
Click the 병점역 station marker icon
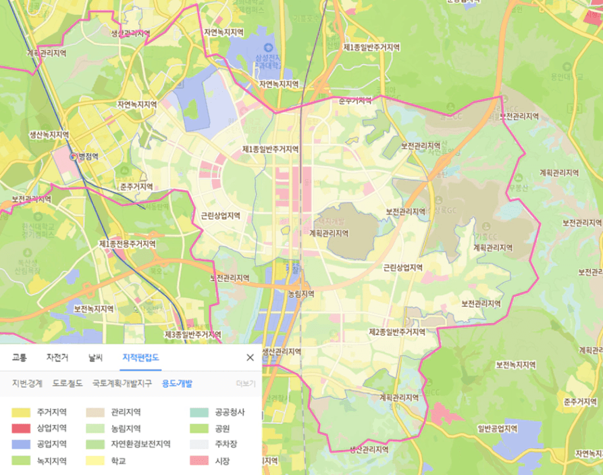74,156
